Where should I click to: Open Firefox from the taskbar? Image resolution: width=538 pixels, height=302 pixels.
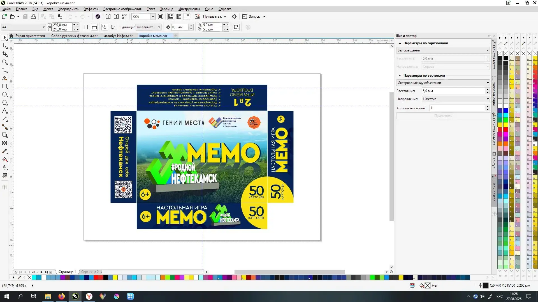tap(61, 296)
